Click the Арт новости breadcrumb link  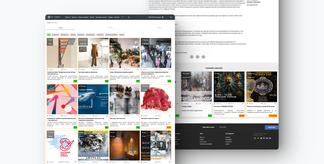[55, 23]
